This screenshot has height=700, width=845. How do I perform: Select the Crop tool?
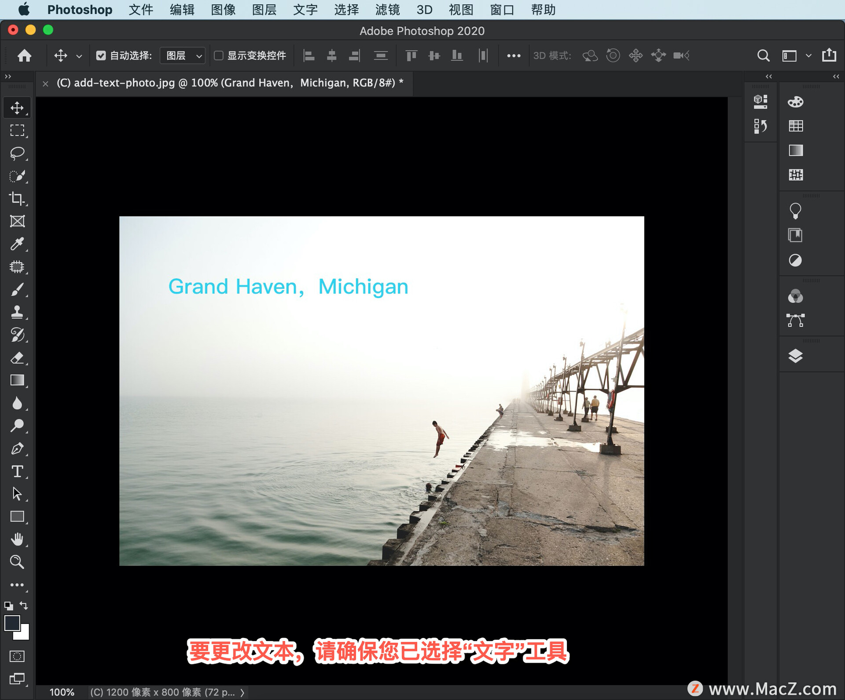(x=17, y=199)
